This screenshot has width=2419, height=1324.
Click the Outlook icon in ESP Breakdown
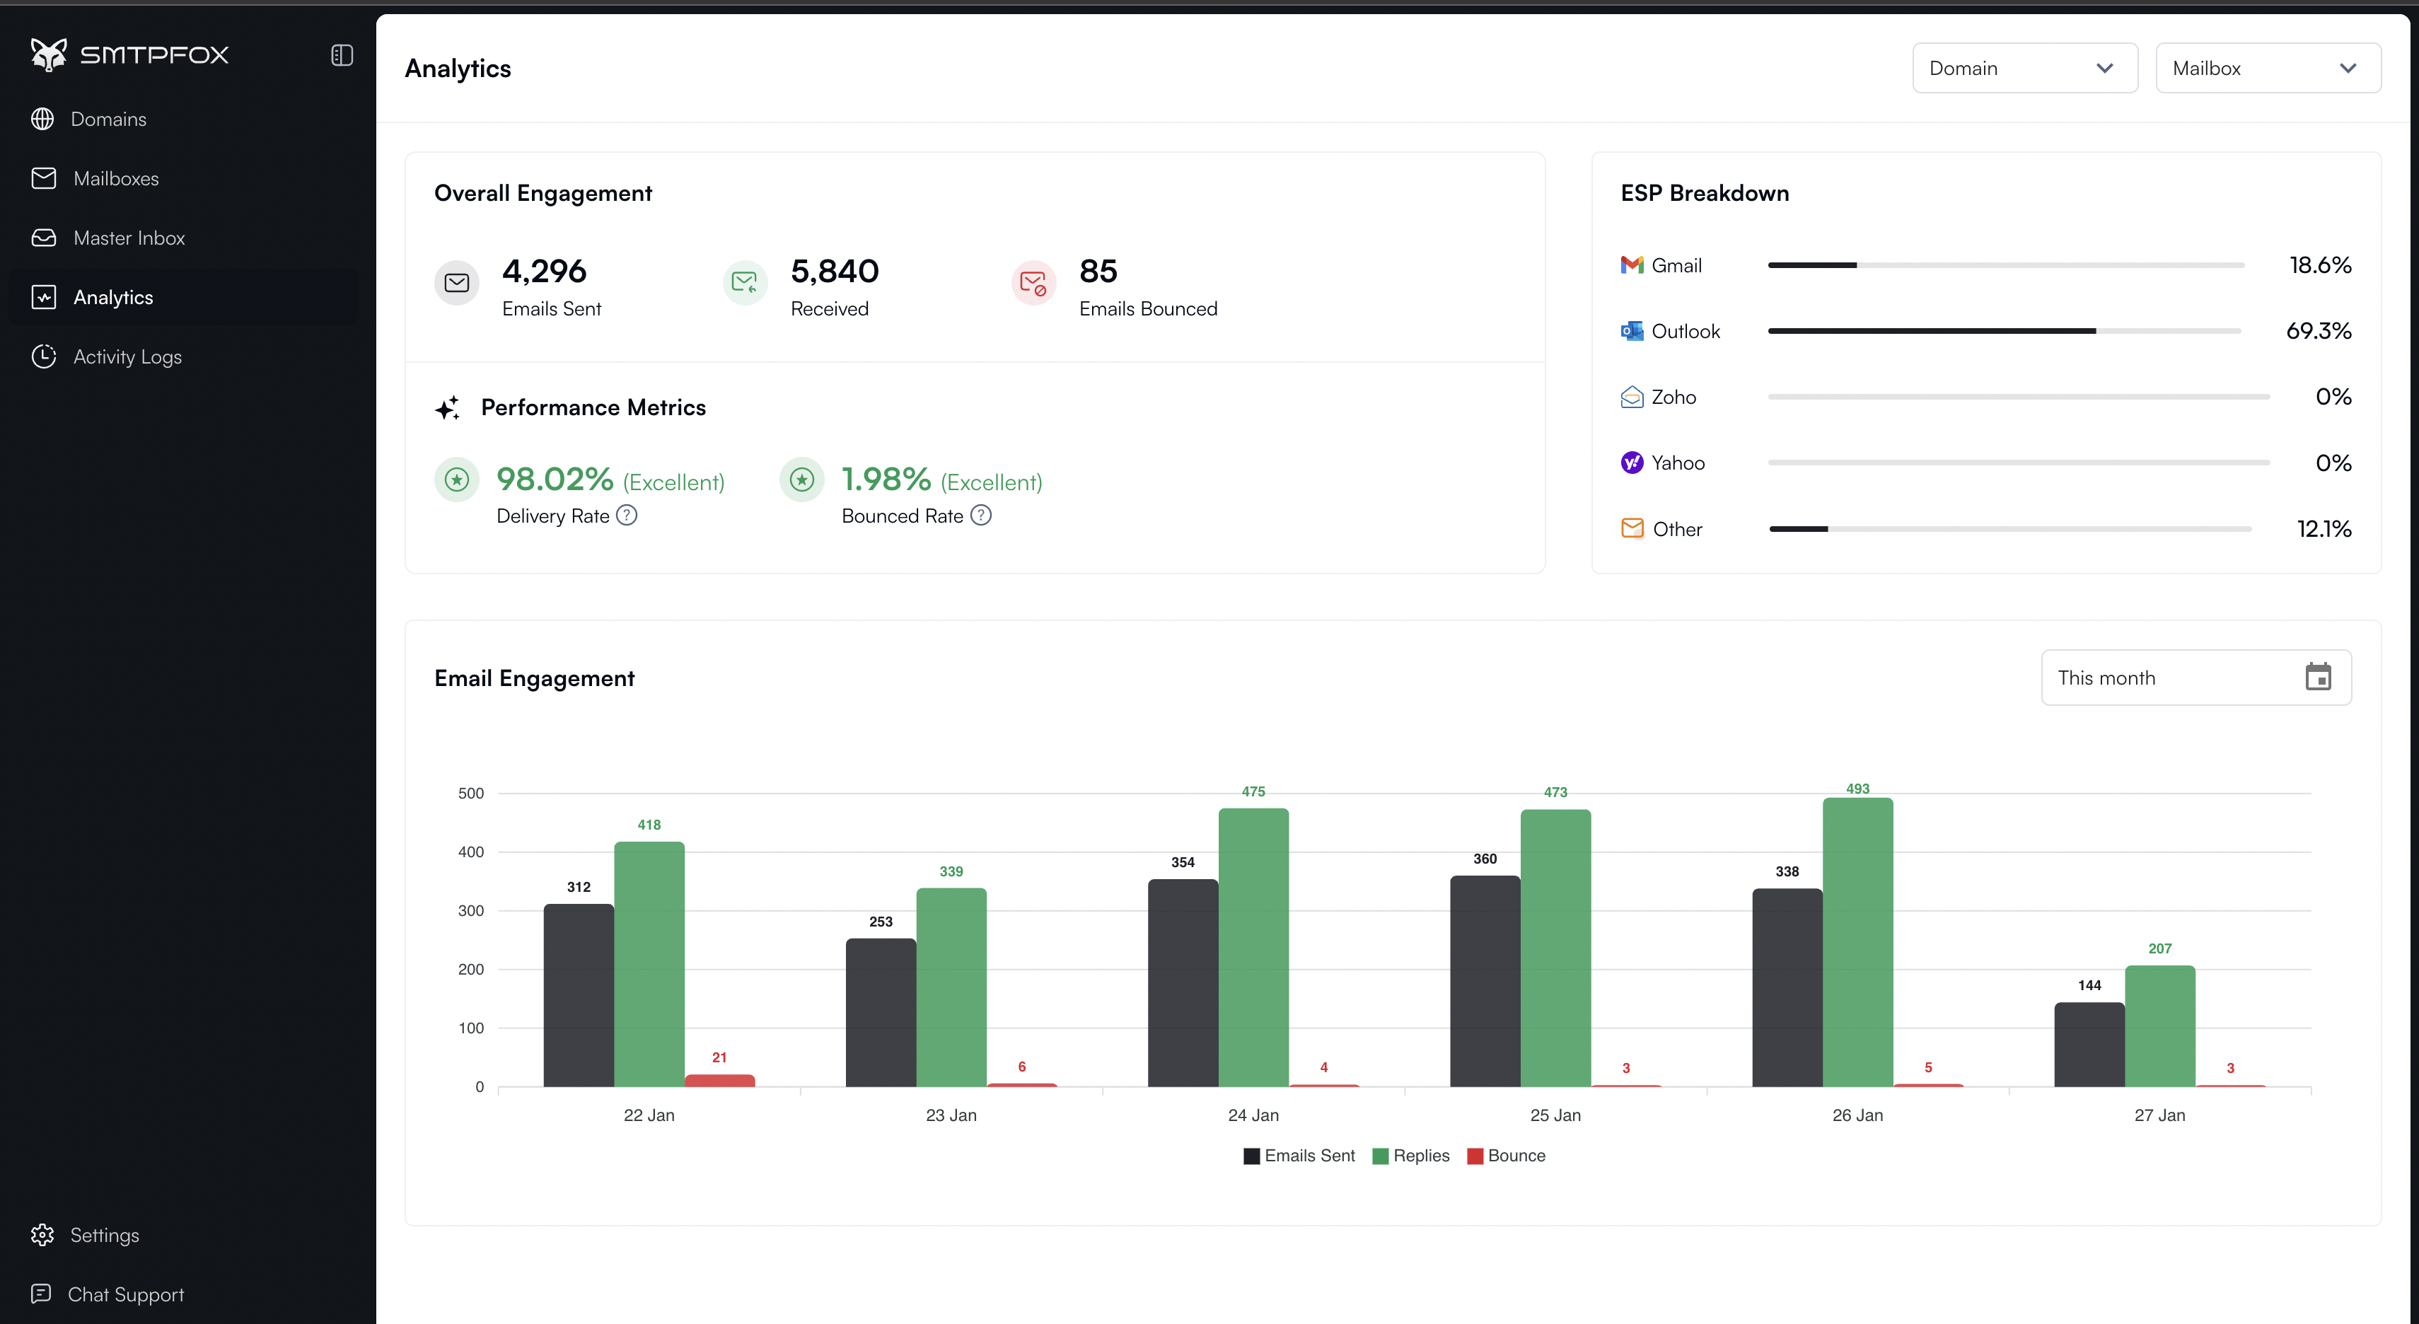coord(1633,330)
